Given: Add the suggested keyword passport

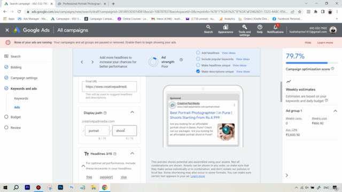Looking at the screenshot, I should click(106, 177).
